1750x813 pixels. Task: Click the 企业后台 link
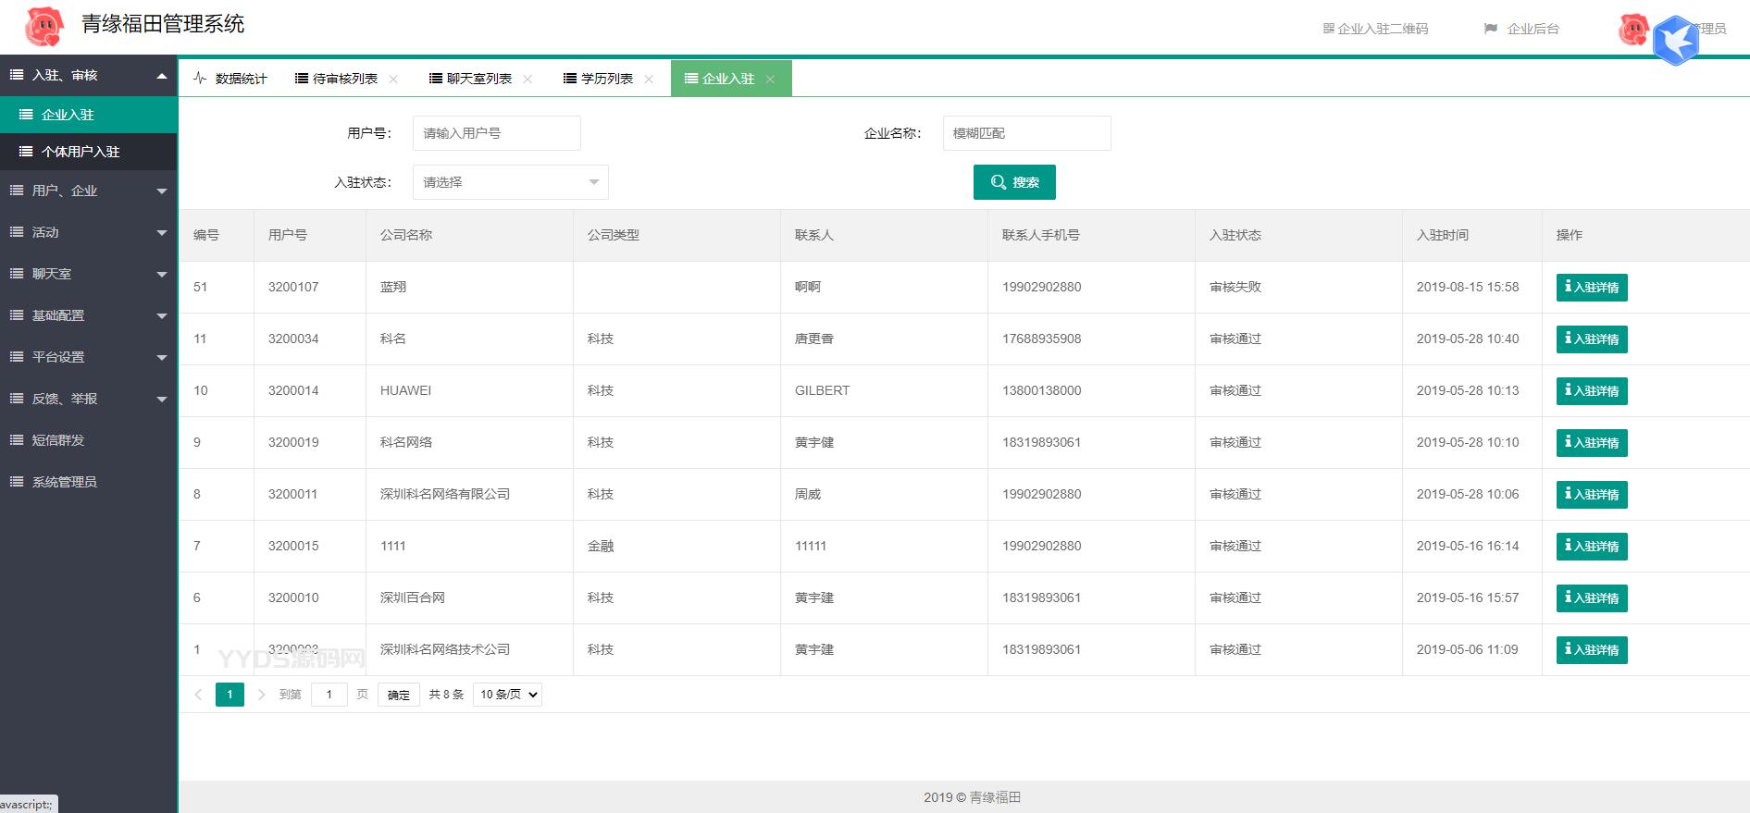(x=1533, y=29)
